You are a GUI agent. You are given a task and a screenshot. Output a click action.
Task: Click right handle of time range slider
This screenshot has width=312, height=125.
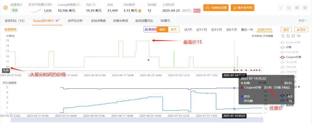263,120
